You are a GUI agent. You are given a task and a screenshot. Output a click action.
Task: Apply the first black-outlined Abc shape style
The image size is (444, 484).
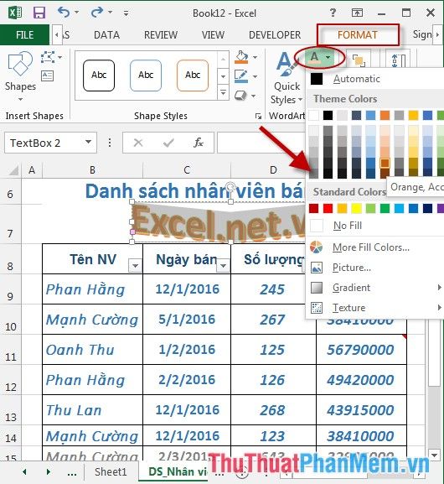pyautogui.click(x=99, y=75)
